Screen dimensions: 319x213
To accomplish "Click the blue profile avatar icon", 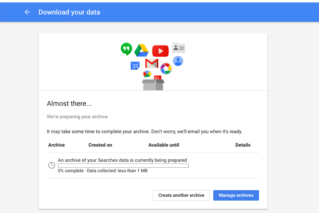I will coord(178,61).
